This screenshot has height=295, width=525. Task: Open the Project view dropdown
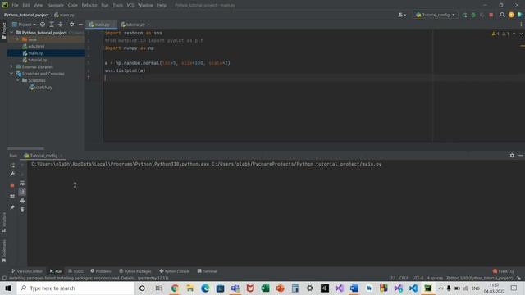click(x=24, y=25)
